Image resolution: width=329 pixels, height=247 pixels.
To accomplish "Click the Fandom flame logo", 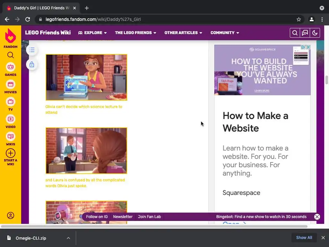I will pyautogui.click(x=11, y=36).
